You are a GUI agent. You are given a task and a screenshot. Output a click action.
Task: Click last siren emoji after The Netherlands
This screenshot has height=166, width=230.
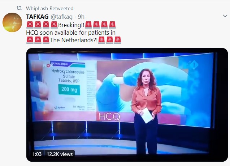[x=118, y=40]
